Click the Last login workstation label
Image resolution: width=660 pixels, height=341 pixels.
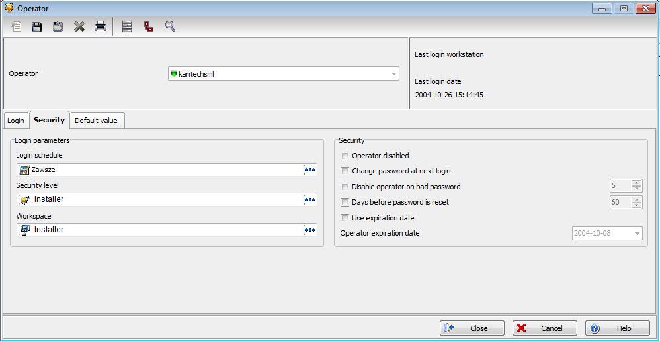point(449,54)
